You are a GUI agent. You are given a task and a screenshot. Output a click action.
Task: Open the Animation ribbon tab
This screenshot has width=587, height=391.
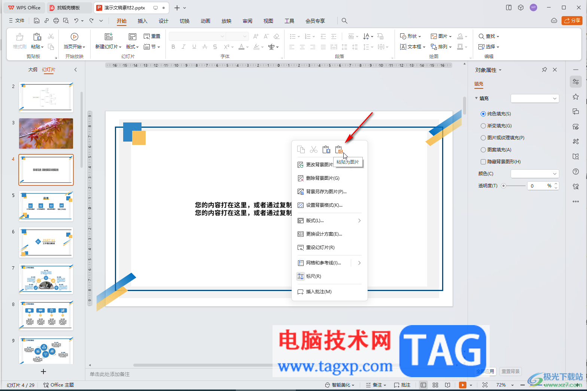pos(206,21)
